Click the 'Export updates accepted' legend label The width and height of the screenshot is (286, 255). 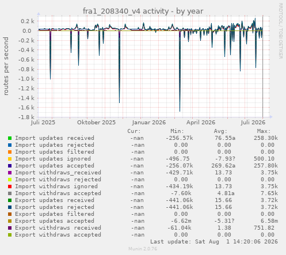(55, 221)
